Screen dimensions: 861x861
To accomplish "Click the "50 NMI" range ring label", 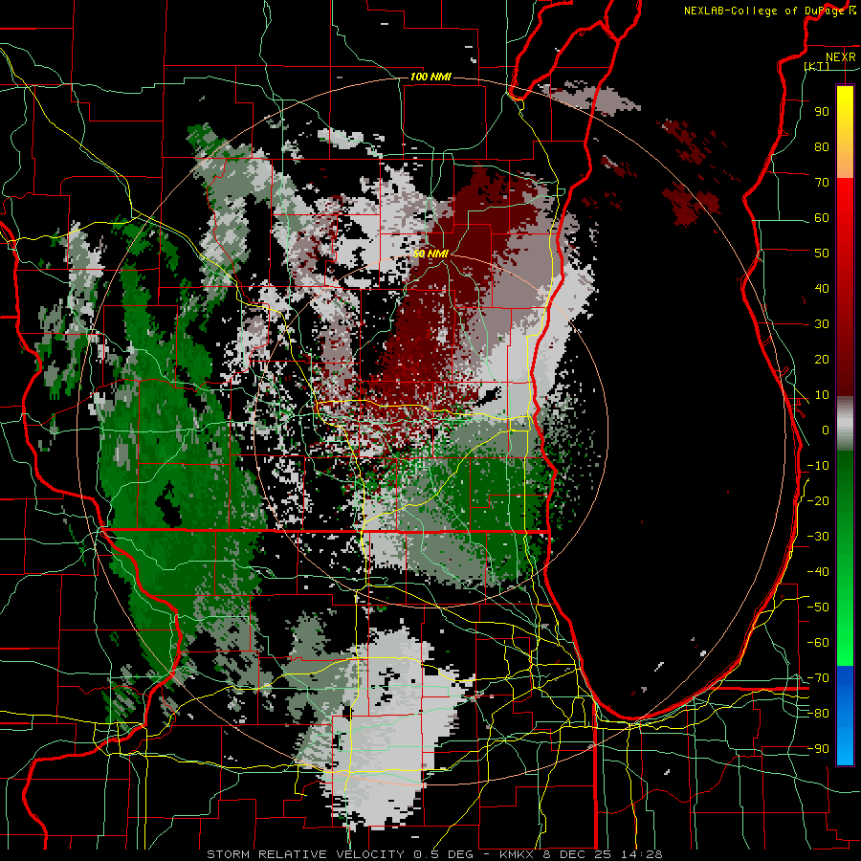I will (x=430, y=254).
